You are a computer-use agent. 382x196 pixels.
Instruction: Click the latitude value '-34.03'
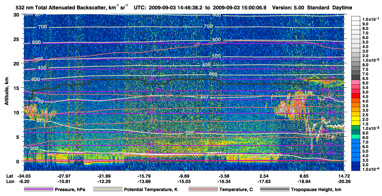24,176
